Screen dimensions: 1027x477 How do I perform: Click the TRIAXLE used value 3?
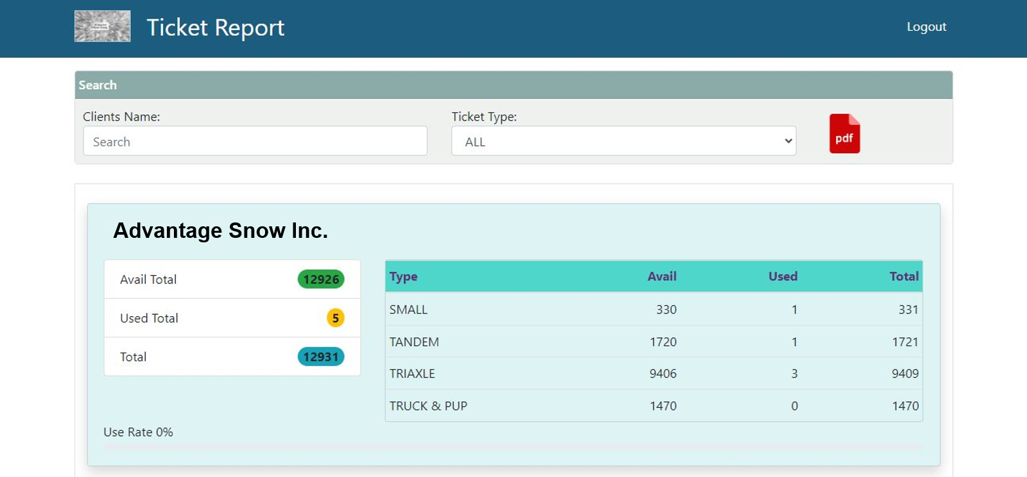pyautogui.click(x=795, y=374)
